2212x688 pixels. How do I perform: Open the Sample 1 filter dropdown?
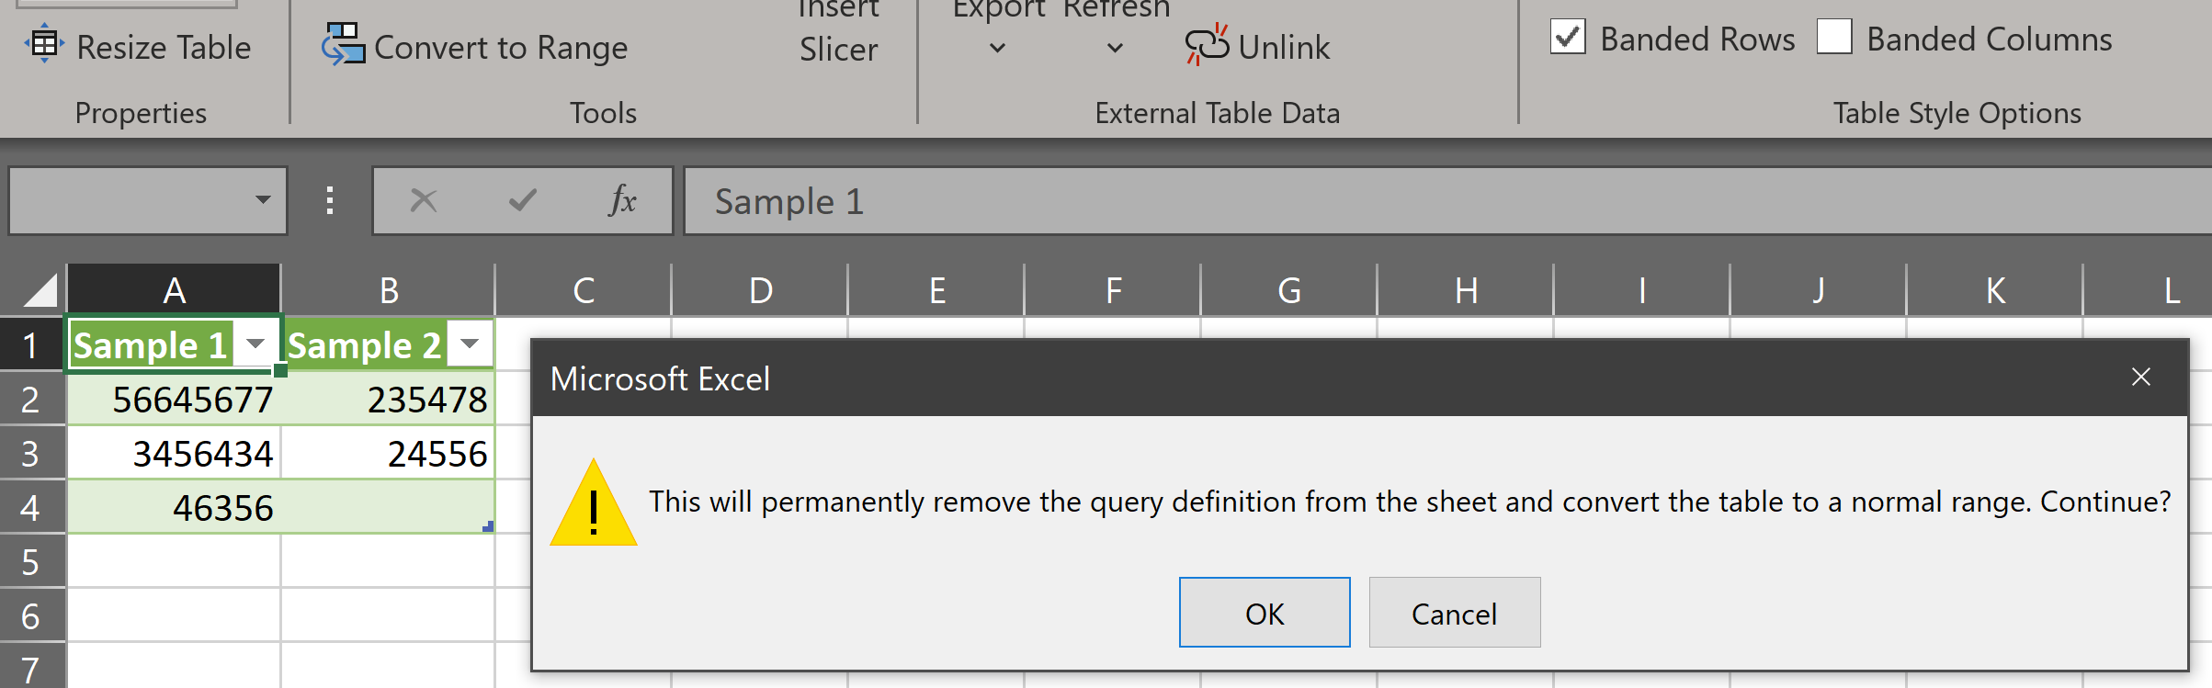[255, 344]
